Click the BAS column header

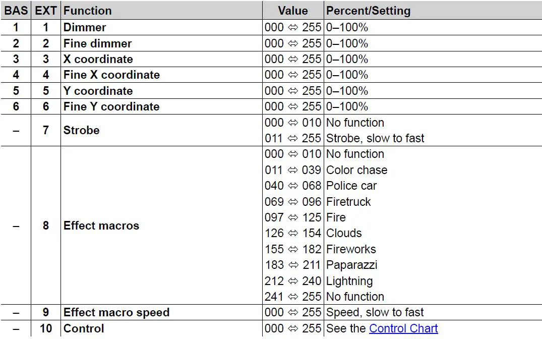(16, 11)
